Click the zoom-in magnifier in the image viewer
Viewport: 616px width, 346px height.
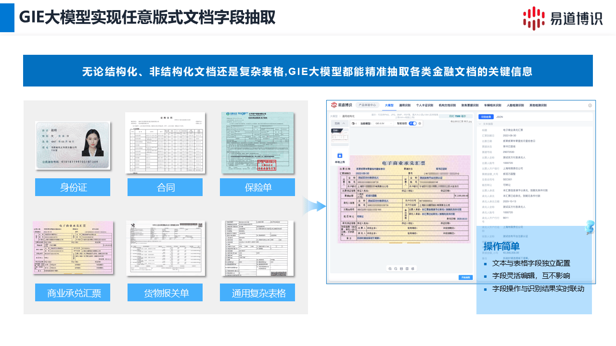390,269
